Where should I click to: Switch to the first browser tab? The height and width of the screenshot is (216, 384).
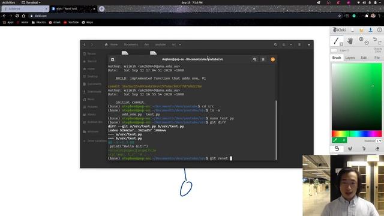[25, 8]
